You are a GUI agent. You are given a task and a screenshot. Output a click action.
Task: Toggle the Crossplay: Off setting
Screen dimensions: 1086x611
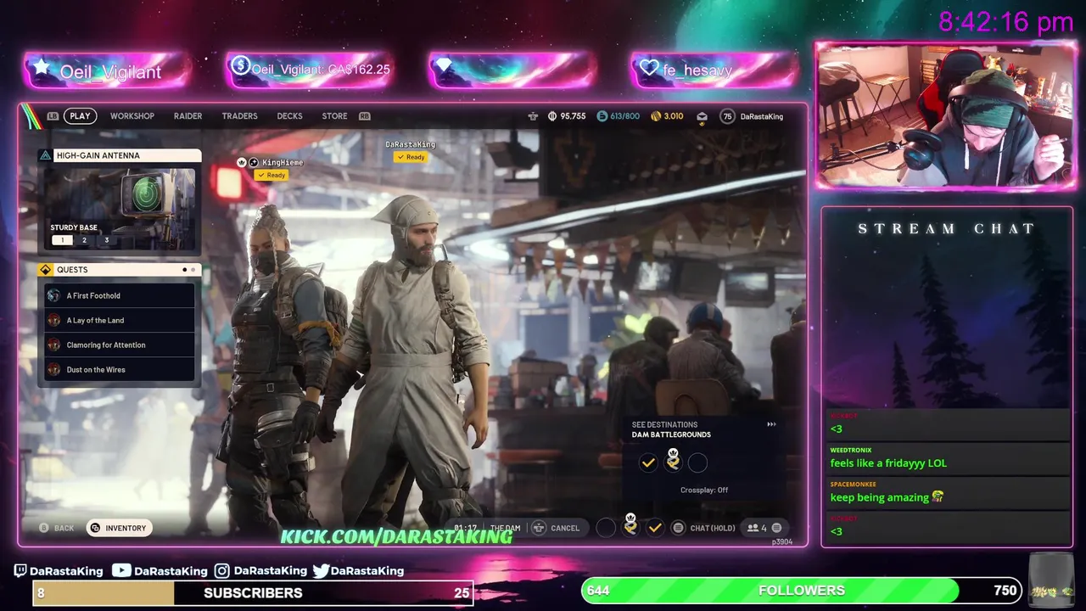pos(704,490)
